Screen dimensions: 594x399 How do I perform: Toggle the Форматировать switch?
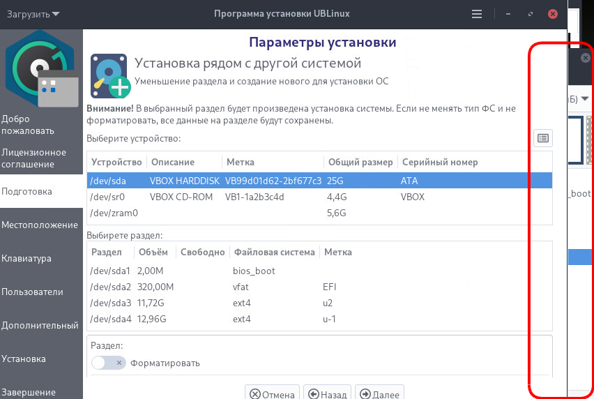click(108, 363)
